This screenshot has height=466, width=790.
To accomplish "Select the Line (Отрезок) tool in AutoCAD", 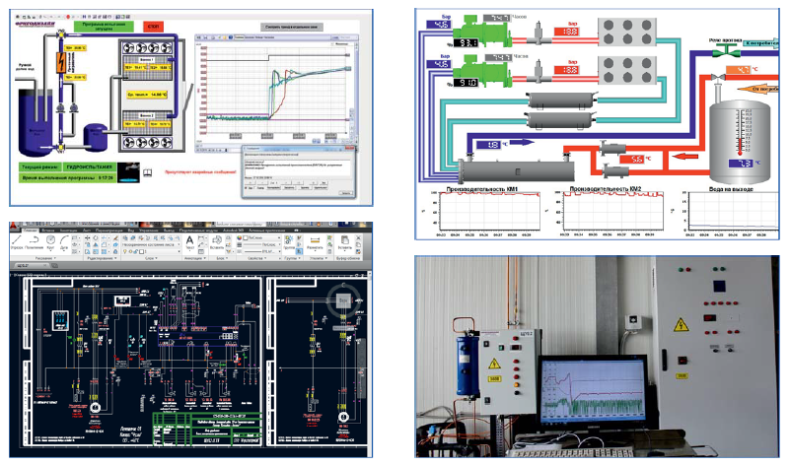I will tap(20, 241).
